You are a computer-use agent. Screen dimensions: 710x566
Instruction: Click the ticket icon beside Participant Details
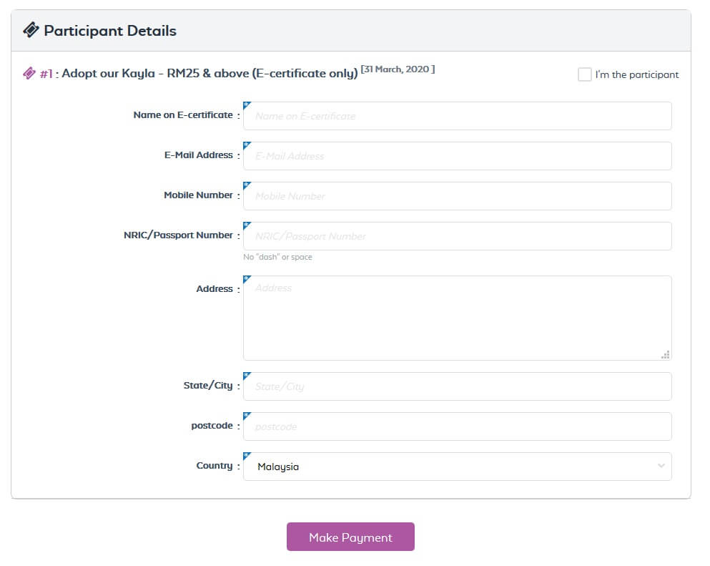coord(31,30)
